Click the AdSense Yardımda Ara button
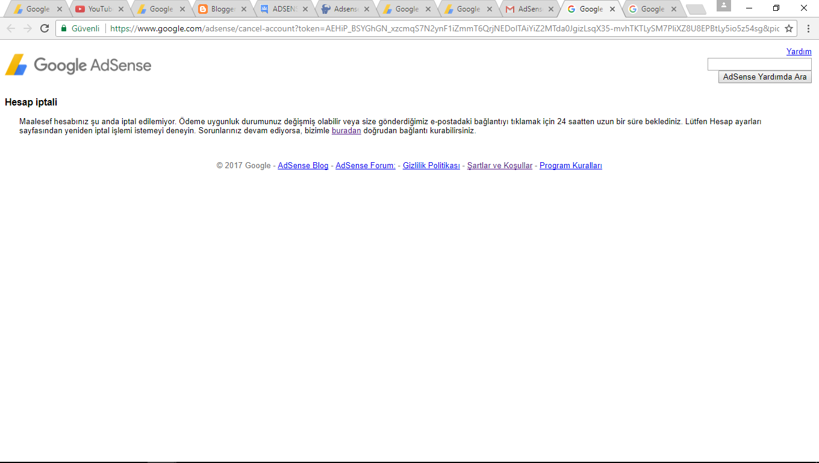The image size is (819, 463). [x=765, y=77]
